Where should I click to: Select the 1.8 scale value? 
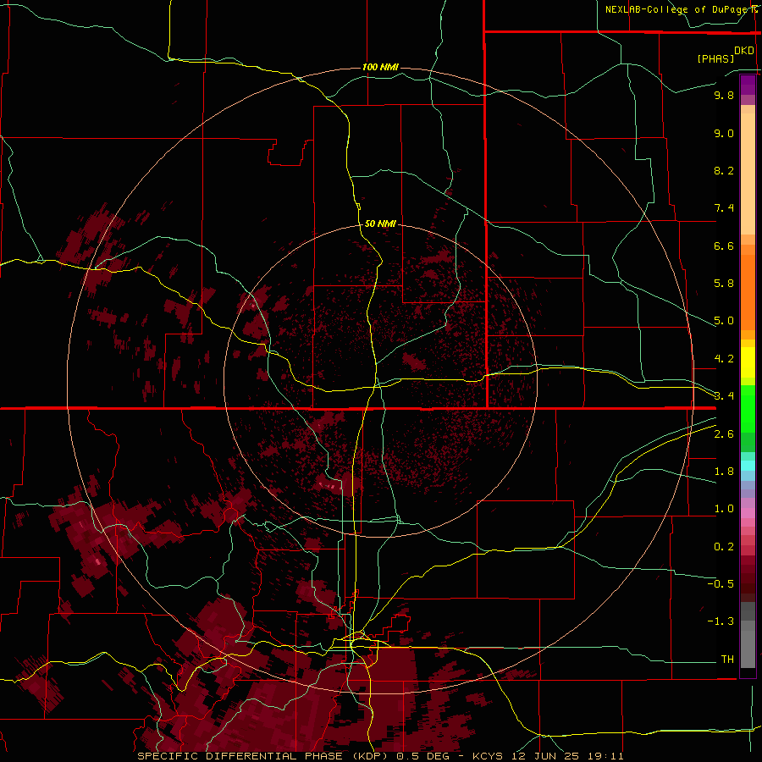tap(724, 472)
